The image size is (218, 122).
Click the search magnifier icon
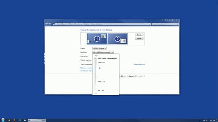(x=177, y=24)
